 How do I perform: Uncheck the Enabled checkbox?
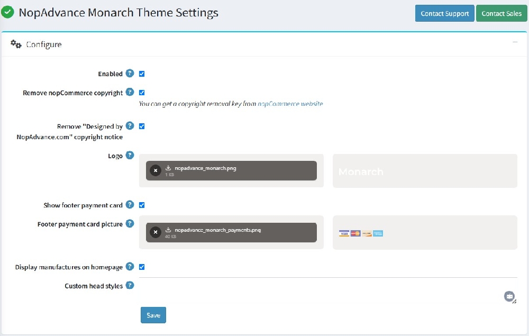pos(141,73)
